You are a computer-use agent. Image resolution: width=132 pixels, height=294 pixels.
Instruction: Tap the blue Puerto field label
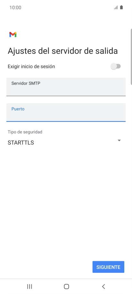pyautogui.click(x=18, y=109)
